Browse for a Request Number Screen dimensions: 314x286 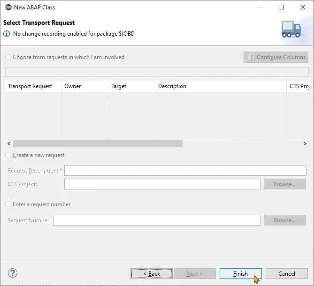(x=285, y=220)
